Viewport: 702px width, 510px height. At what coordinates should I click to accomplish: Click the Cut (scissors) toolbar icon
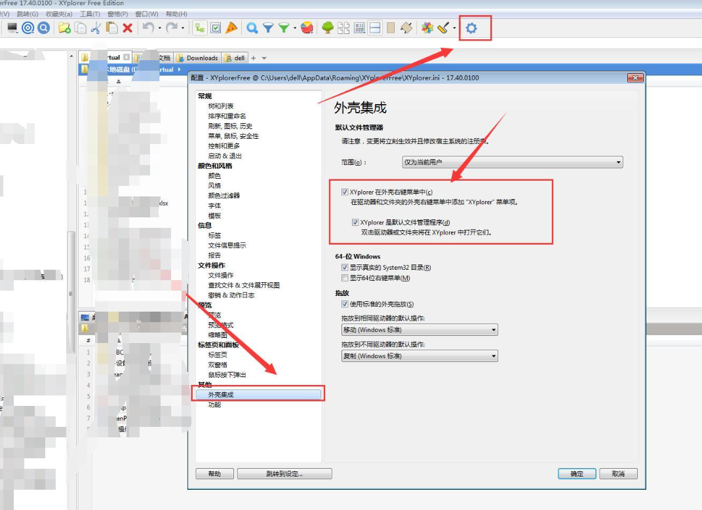tap(96, 28)
